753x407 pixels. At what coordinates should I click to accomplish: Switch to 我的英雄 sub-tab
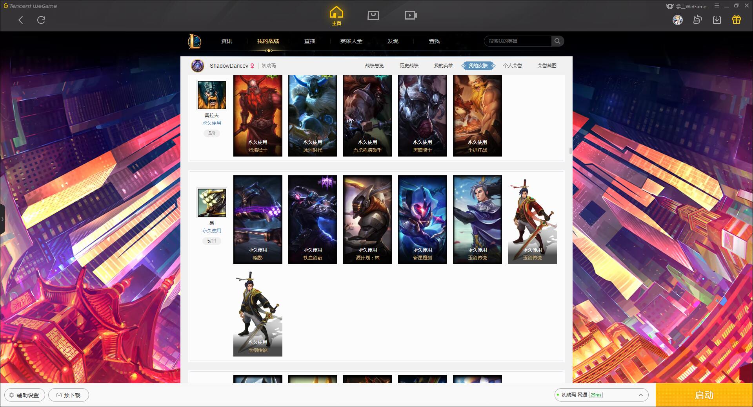click(x=444, y=66)
